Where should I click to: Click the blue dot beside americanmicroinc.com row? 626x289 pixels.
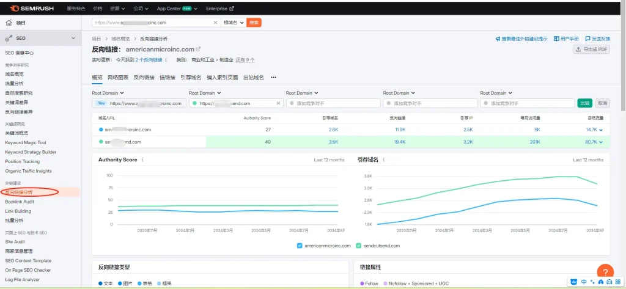pyautogui.click(x=101, y=130)
